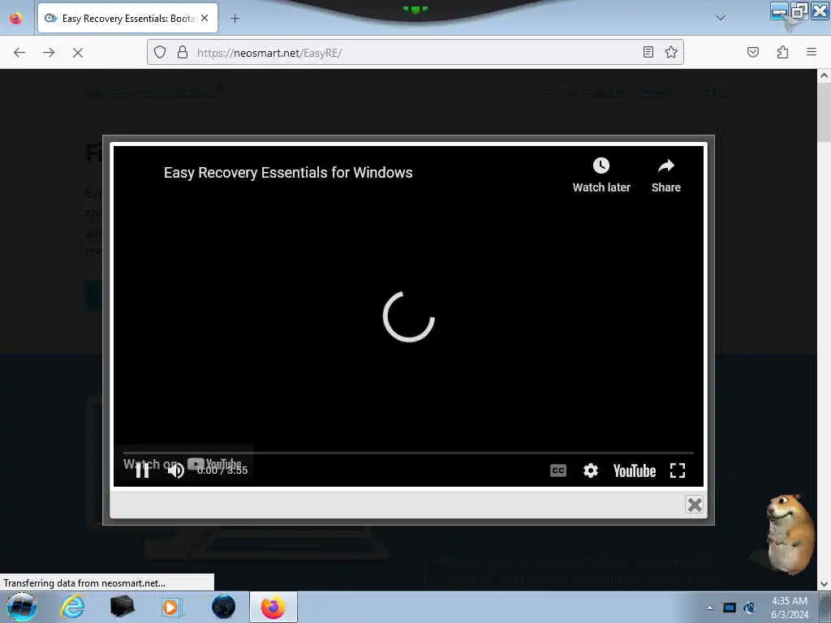
Task: Open Windows Start menu
Action: coord(22,607)
